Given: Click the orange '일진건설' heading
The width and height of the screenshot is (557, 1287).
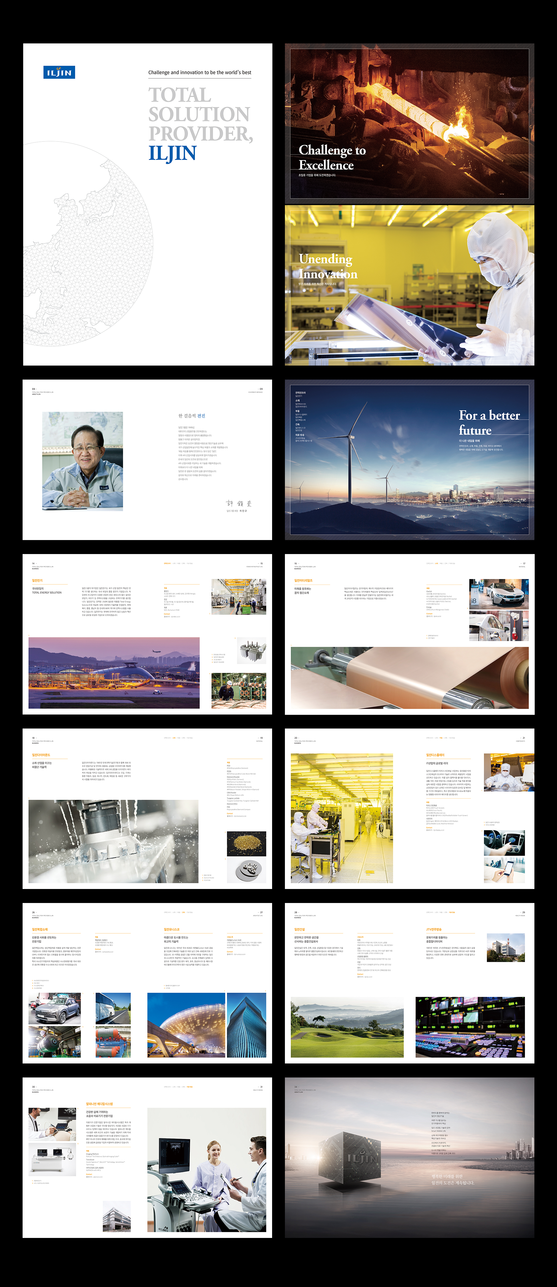Looking at the screenshot, I should [300, 930].
